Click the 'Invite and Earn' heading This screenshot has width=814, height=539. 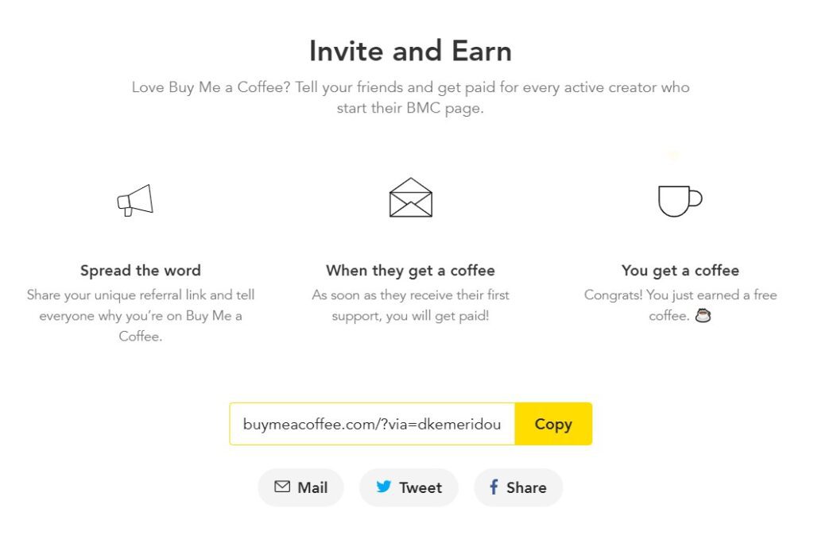click(x=411, y=52)
